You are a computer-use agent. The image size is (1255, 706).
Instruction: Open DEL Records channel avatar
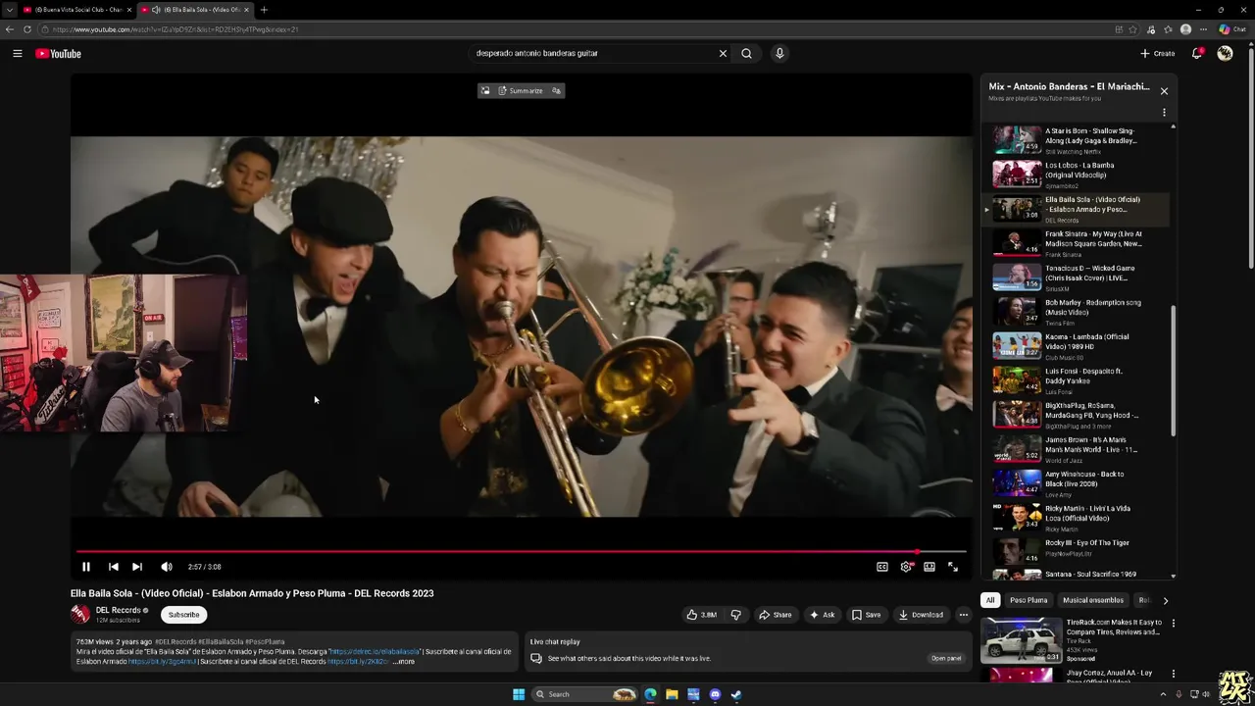coord(80,615)
